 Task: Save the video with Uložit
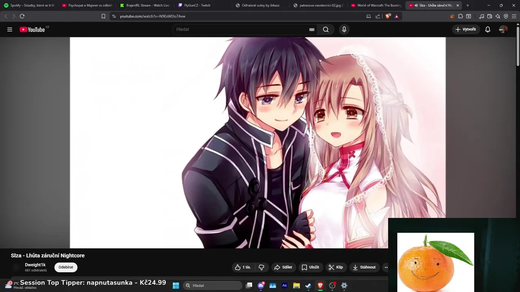310,267
